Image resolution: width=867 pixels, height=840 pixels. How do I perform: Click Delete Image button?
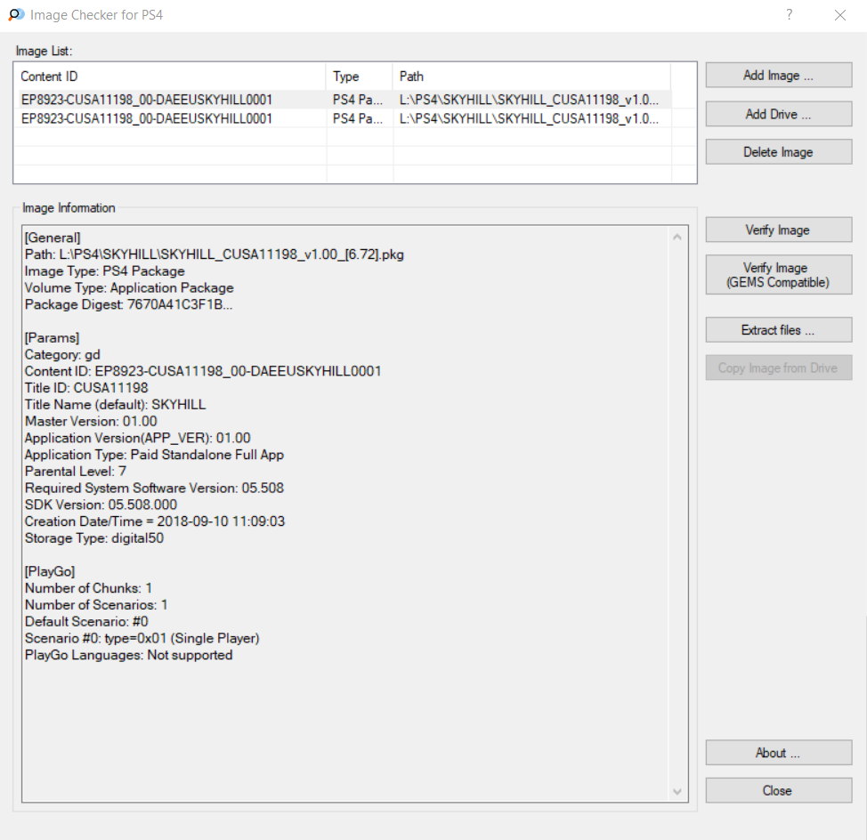779,152
